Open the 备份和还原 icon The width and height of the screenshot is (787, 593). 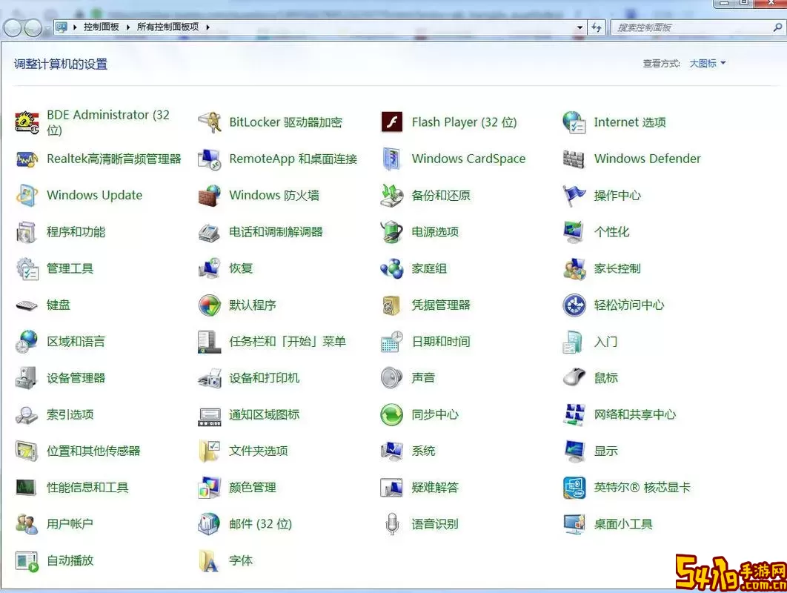point(392,196)
